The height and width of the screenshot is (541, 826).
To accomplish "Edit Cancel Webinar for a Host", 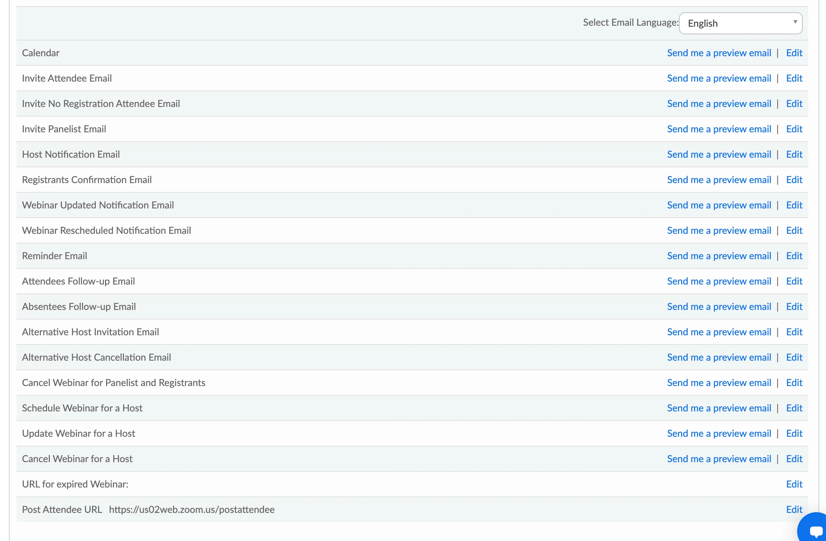I will click(x=794, y=458).
